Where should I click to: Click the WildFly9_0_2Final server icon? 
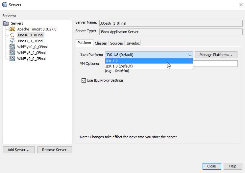coord(12,59)
